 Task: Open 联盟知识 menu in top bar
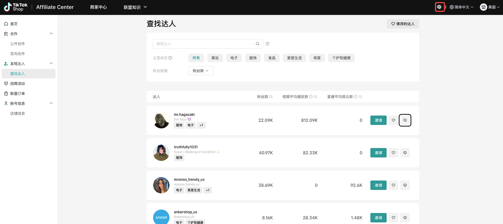(135, 7)
